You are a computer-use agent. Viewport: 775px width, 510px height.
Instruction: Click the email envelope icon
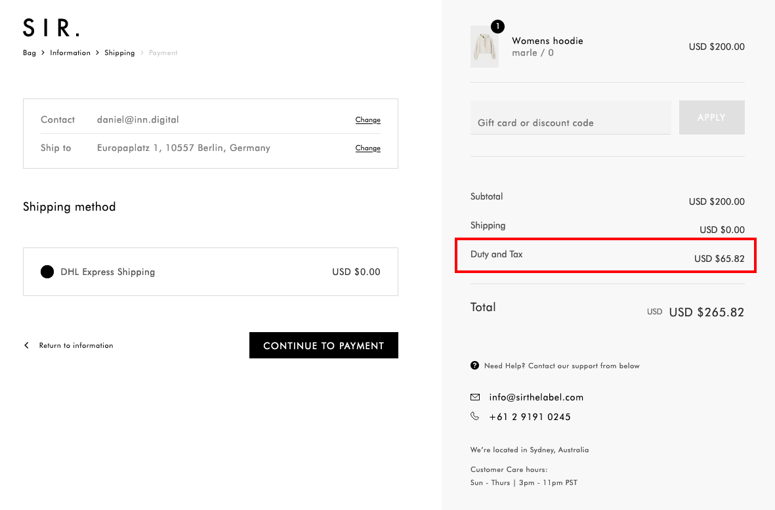(475, 397)
